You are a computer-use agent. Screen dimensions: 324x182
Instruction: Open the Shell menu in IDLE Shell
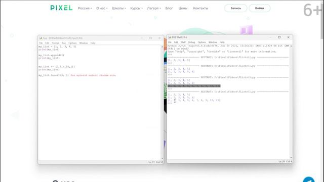point(183,42)
